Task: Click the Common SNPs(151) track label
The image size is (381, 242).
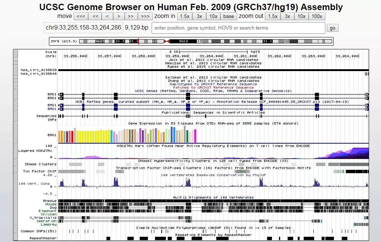Action: tap(38, 231)
